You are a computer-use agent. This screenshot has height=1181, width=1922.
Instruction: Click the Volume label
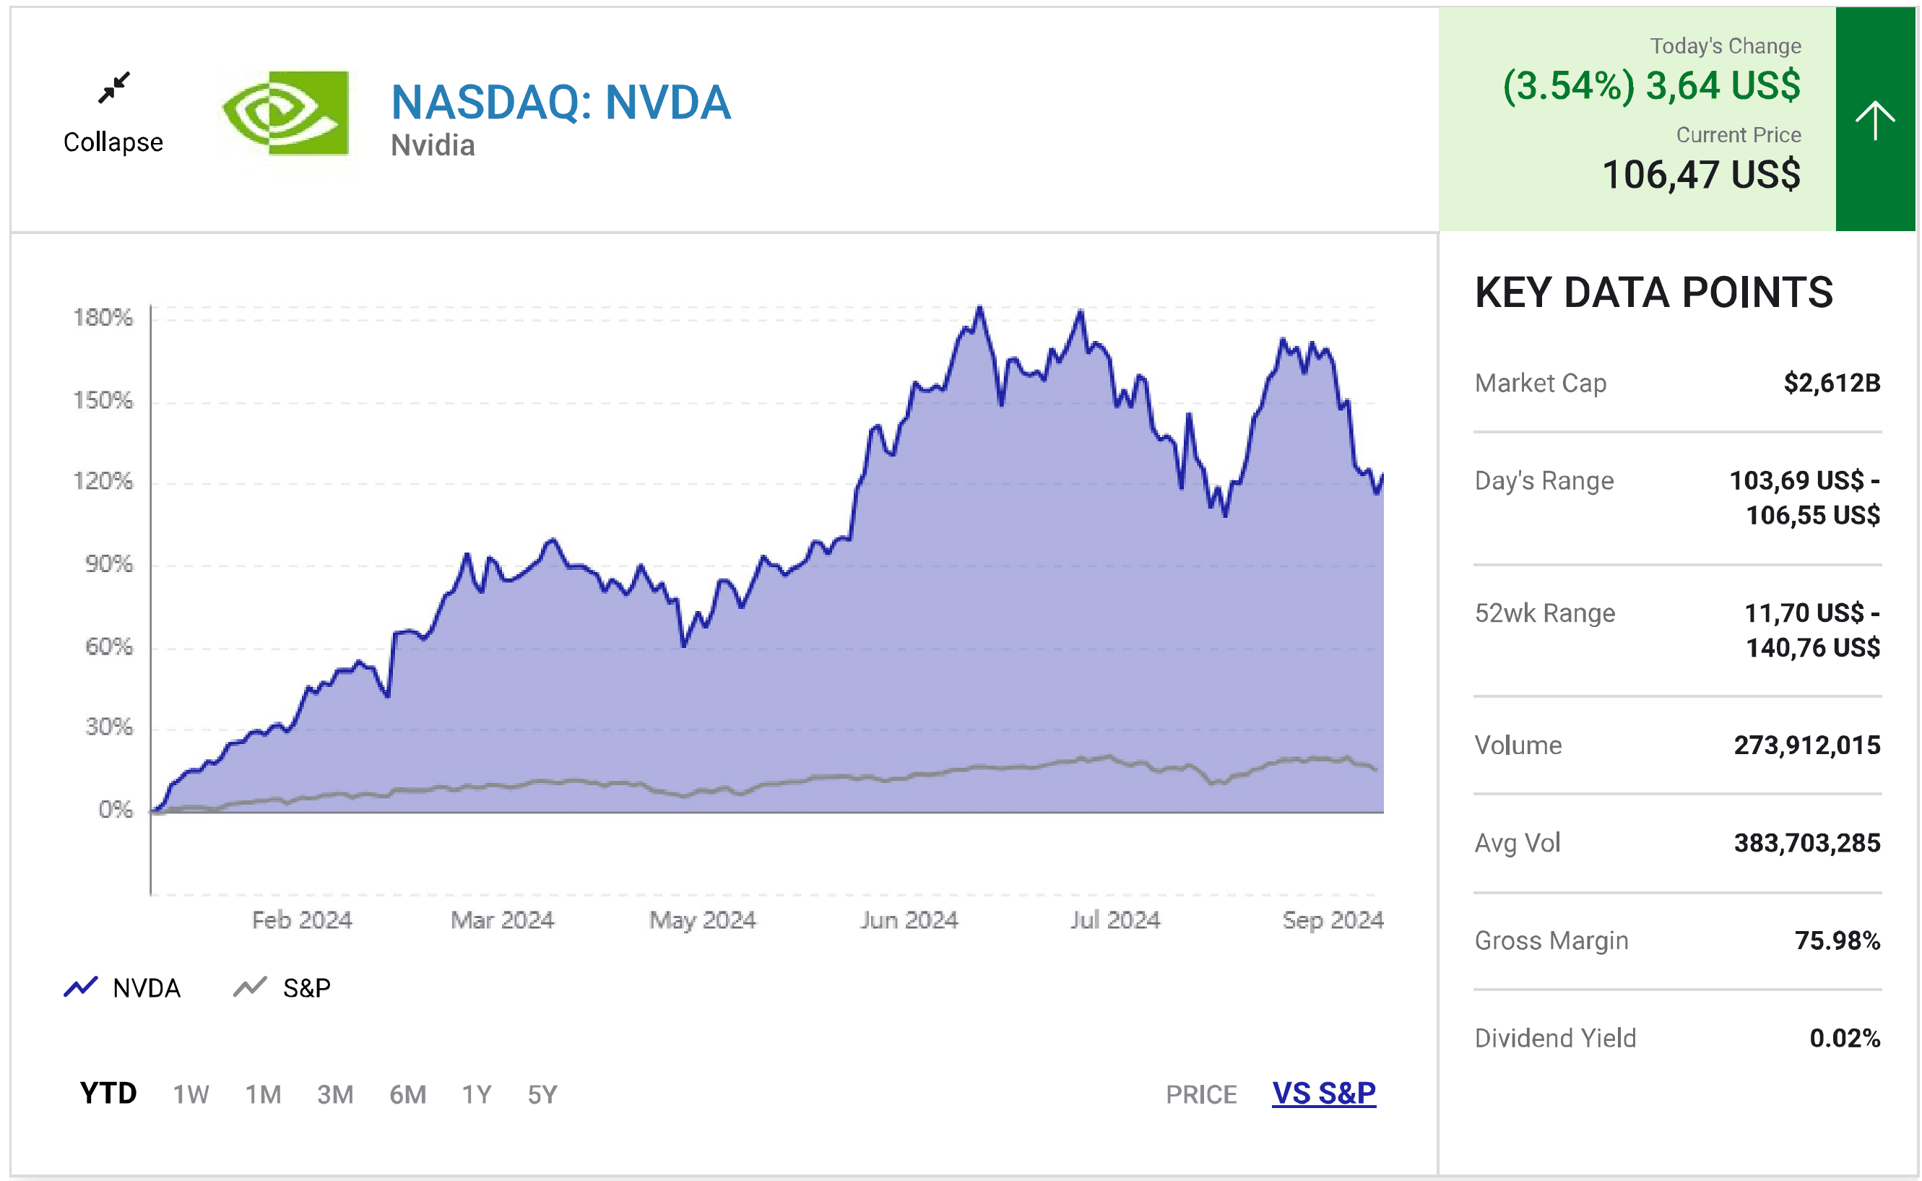click(x=1518, y=745)
